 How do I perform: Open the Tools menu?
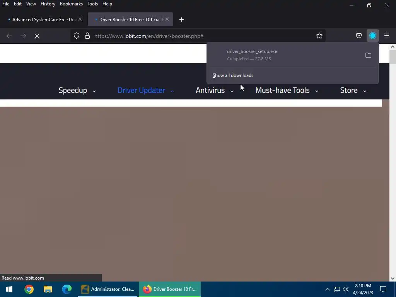point(92,4)
